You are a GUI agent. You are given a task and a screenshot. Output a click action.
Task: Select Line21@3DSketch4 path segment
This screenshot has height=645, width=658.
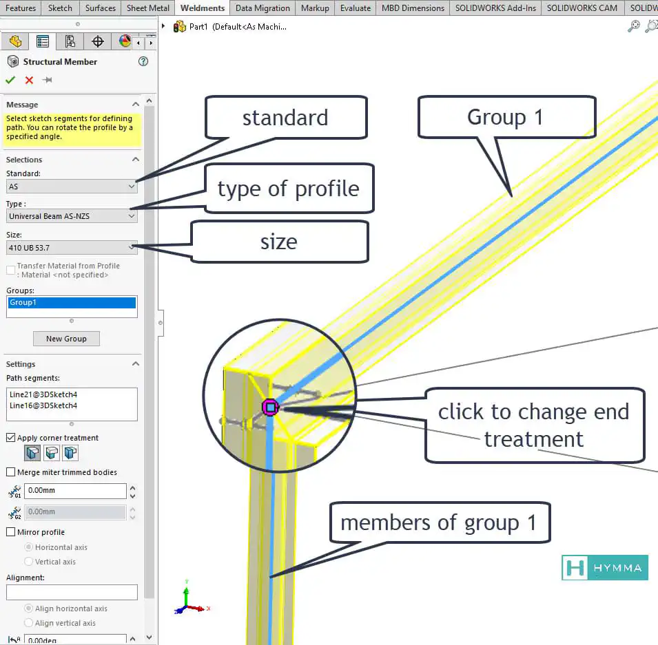(x=43, y=394)
